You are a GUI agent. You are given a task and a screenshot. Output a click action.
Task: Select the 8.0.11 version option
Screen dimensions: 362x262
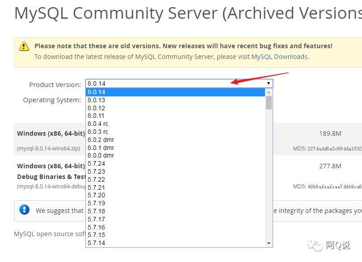(x=176, y=116)
